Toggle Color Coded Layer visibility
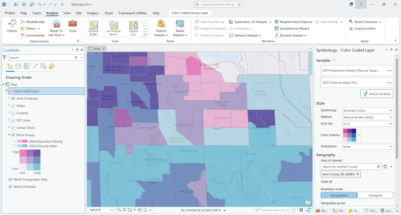This screenshot has height=215, width=401. click(10, 91)
